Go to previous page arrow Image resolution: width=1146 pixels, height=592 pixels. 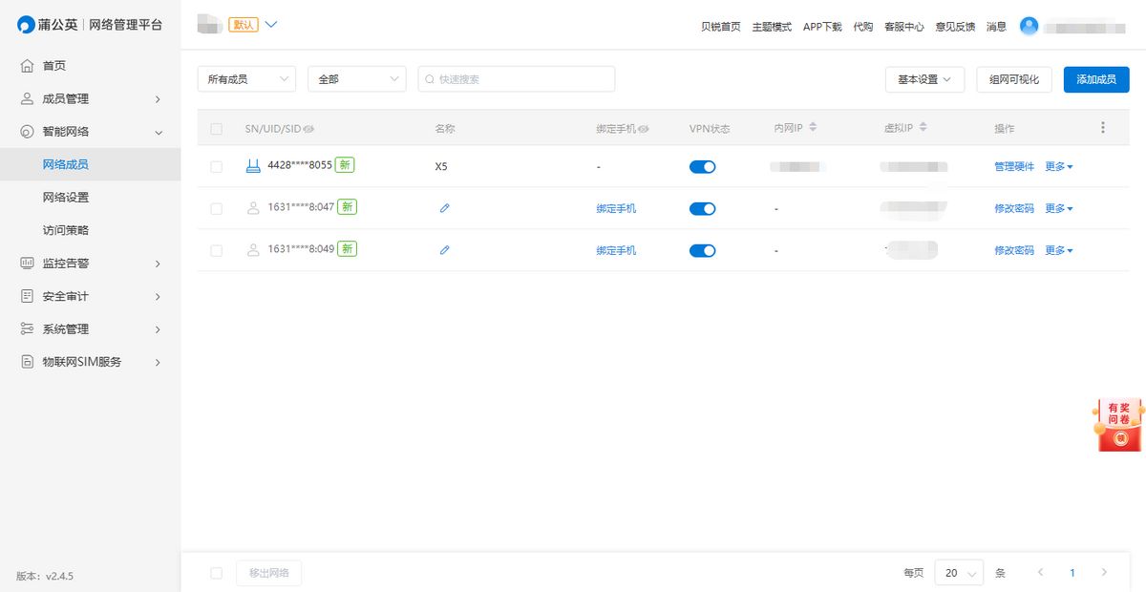click(x=1040, y=572)
